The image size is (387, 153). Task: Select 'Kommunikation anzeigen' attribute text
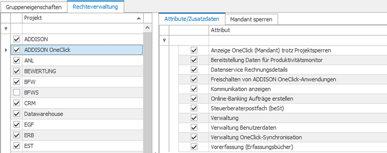click(241, 89)
